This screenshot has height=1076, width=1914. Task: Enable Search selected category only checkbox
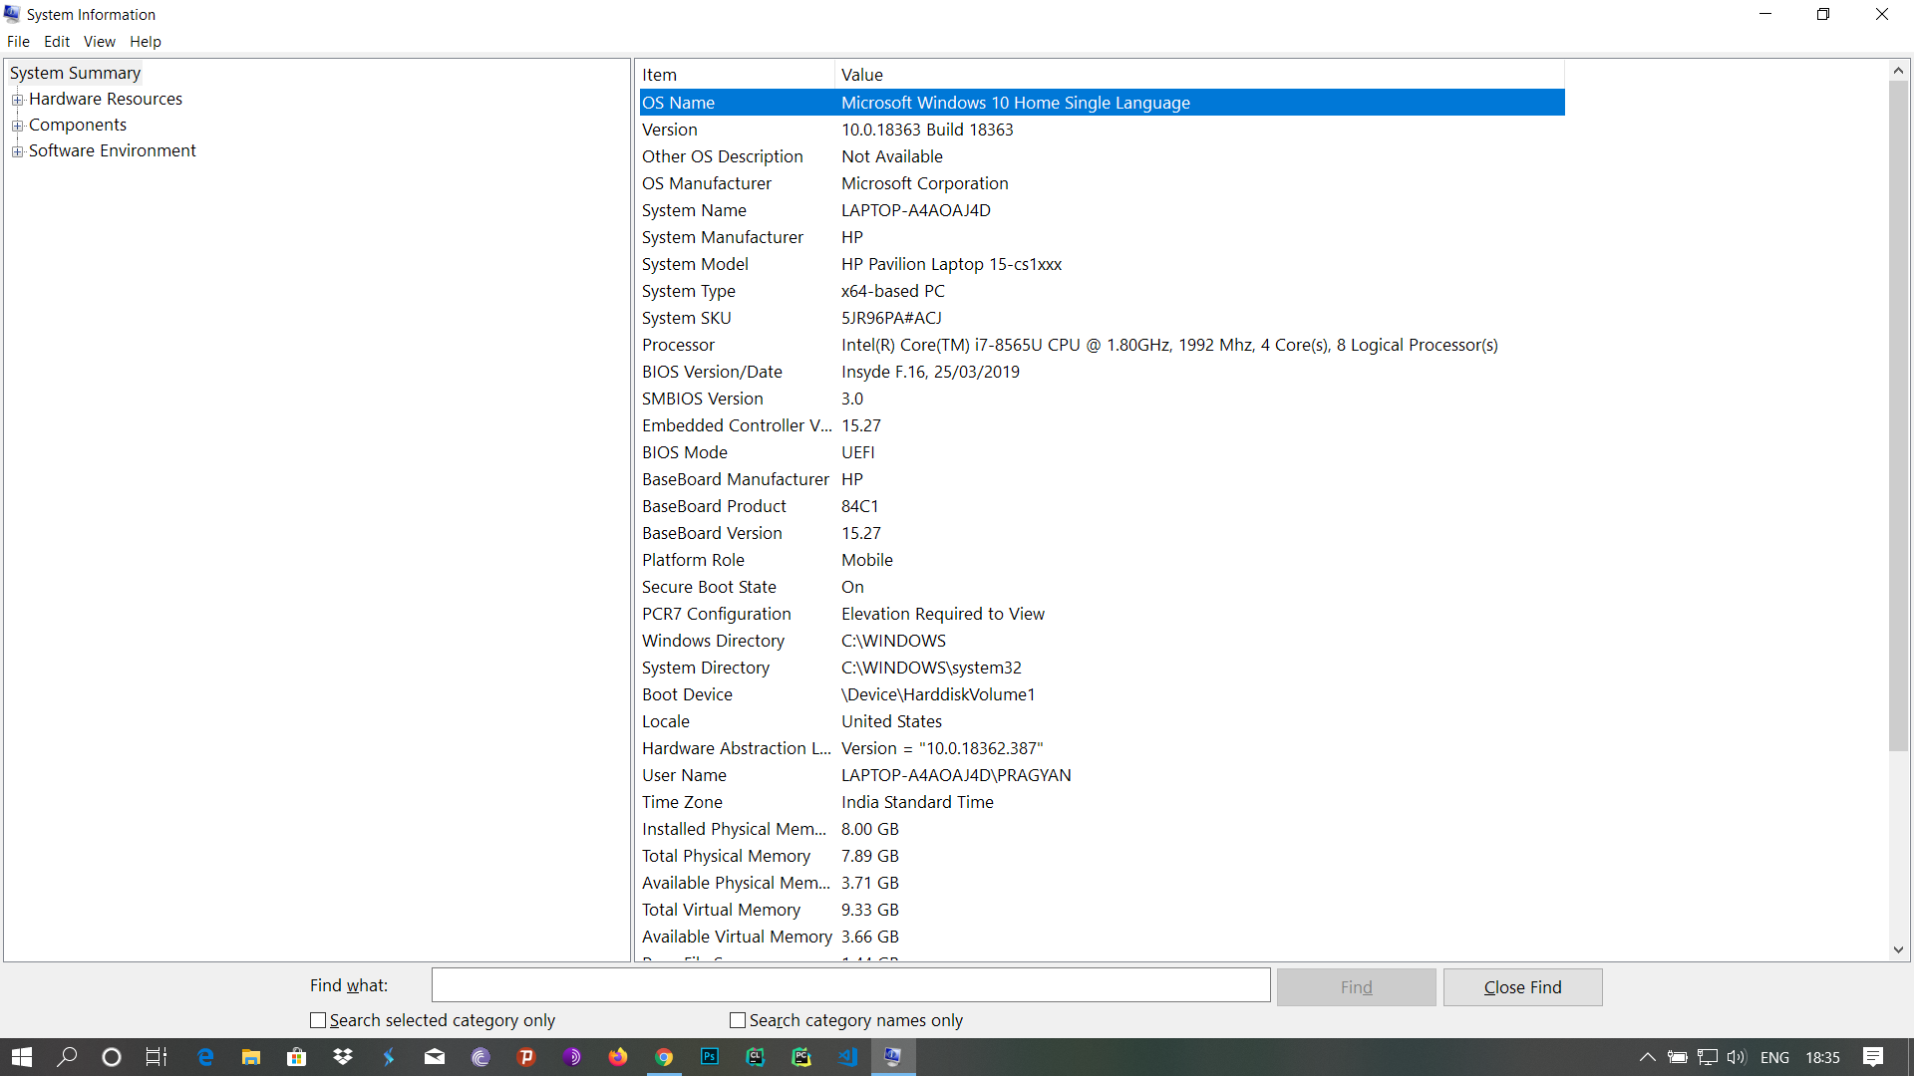click(x=318, y=1020)
